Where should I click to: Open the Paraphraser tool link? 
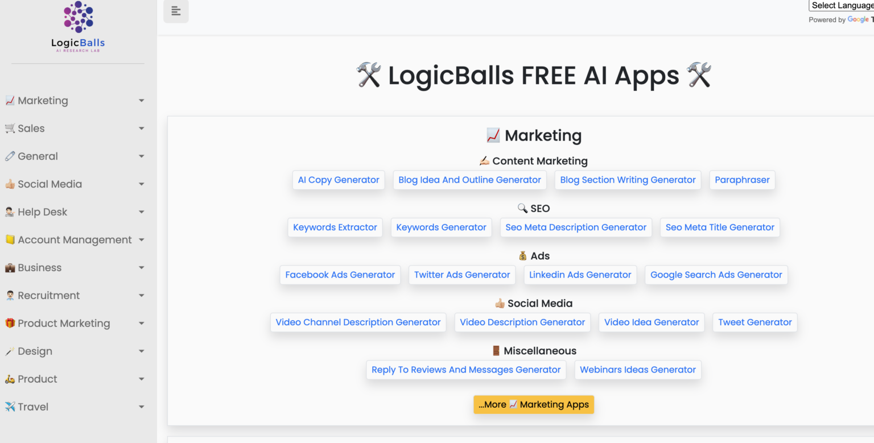pos(742,180)
